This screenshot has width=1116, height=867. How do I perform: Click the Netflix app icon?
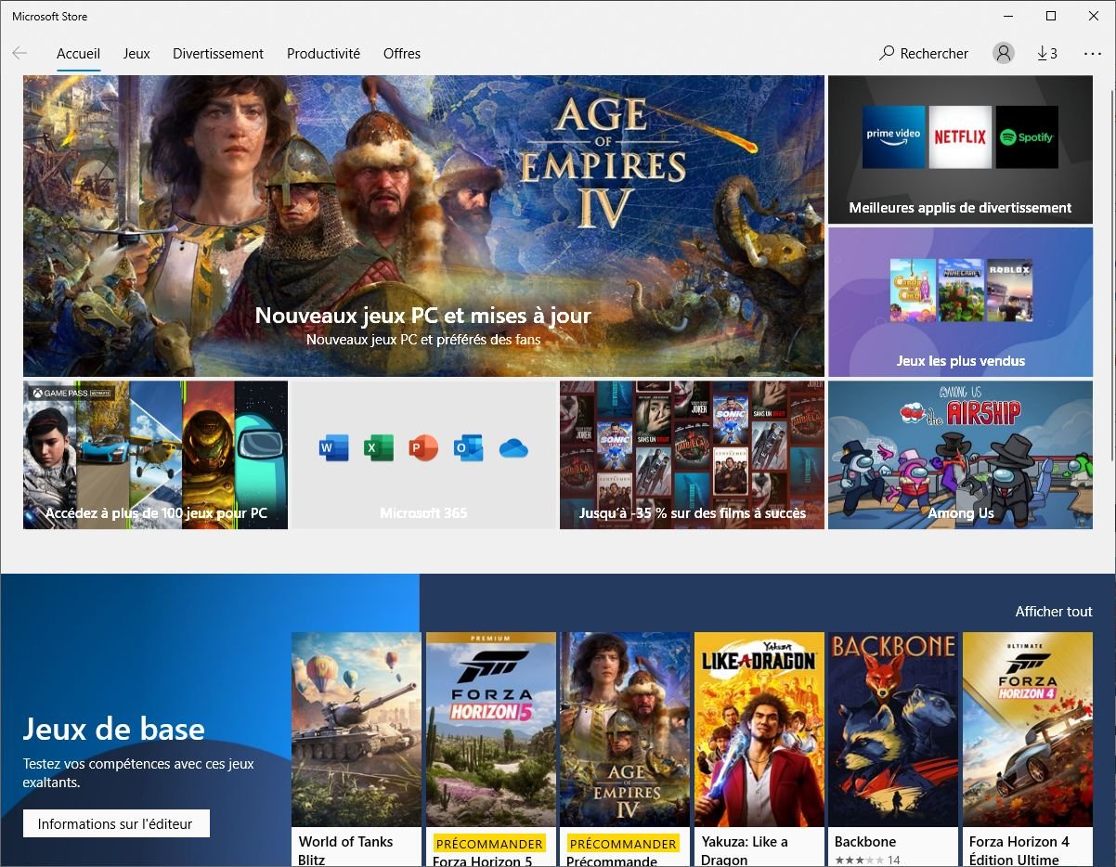[960, 136]
